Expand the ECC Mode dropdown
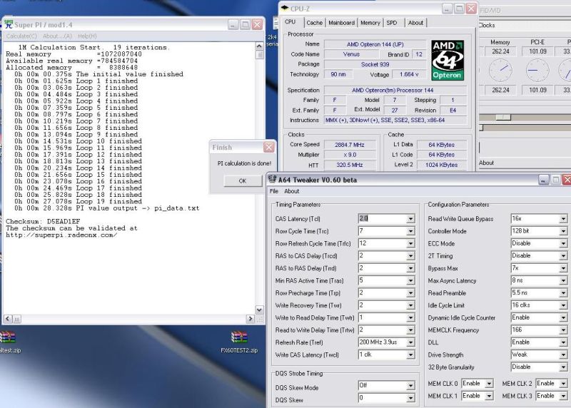The image size is (571, 408). pos(563,243)
